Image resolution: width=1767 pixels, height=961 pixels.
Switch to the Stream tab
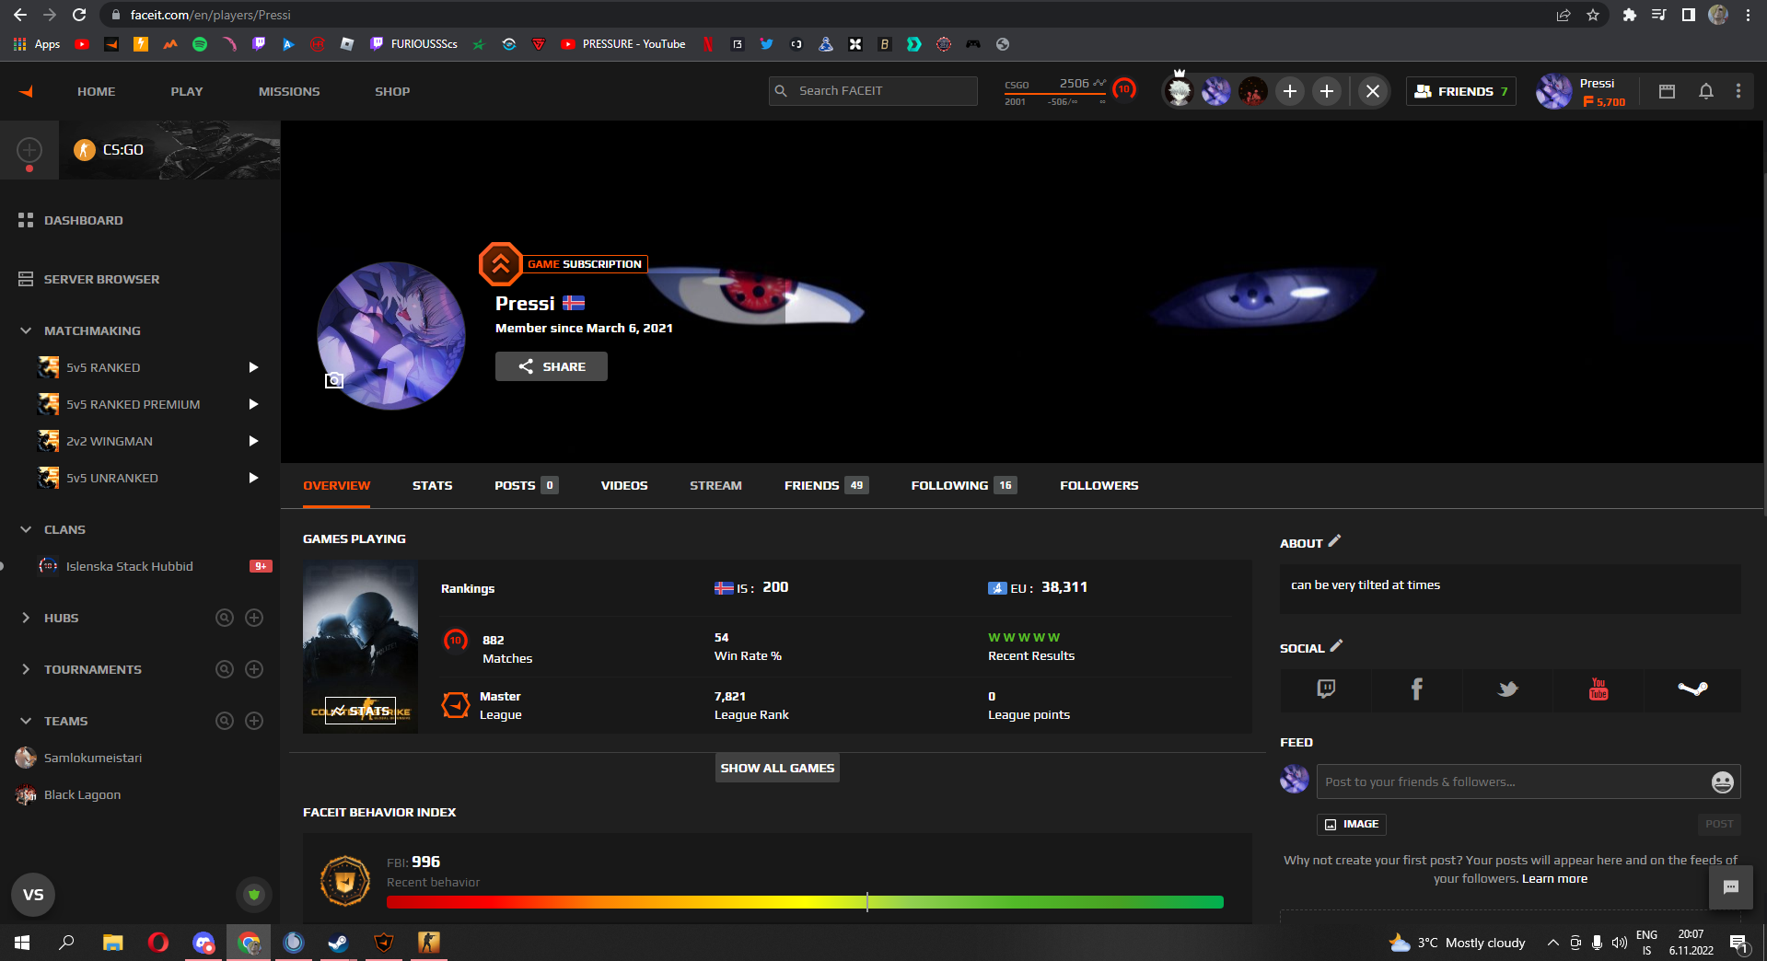[x=715, y=485]
